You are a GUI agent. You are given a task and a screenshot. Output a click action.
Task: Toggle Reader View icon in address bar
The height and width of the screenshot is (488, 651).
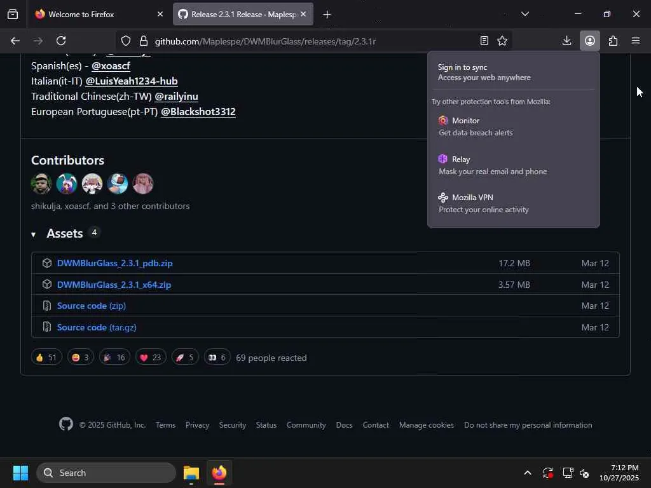click(x=484, y=41)
